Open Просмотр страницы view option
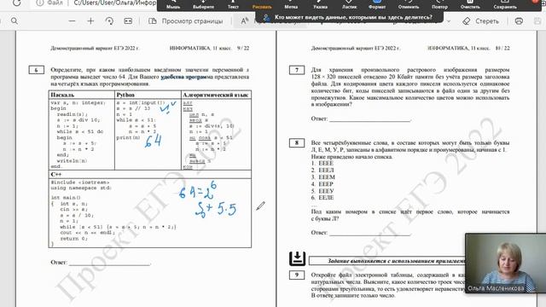This screenshot has height=307, width=546. (186, 21)
